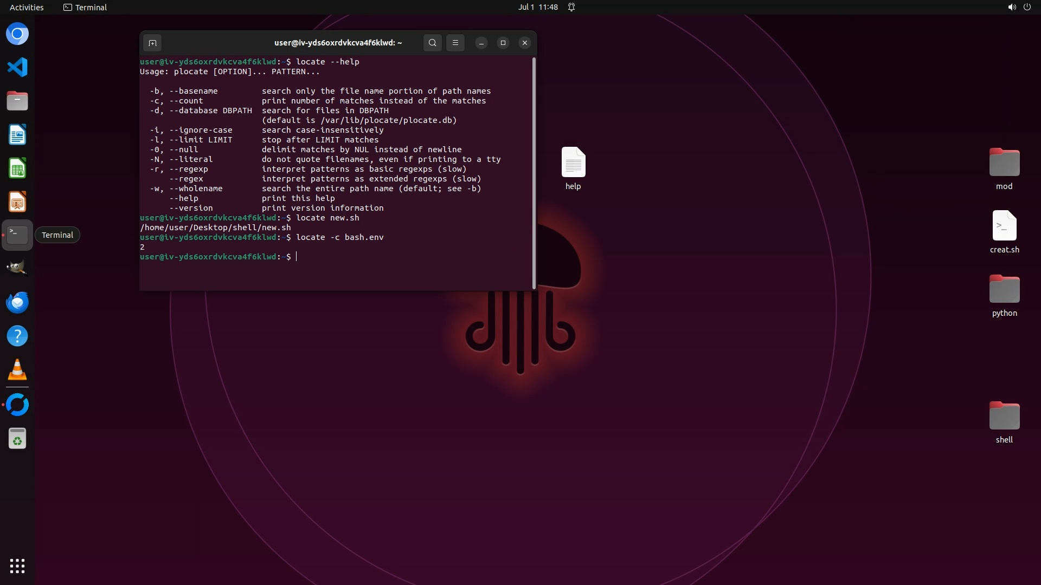Viewport: 1041px width, 585px height.
Task: Launch Visual Studio Code from dock
Action: click(x=17, y=68)
